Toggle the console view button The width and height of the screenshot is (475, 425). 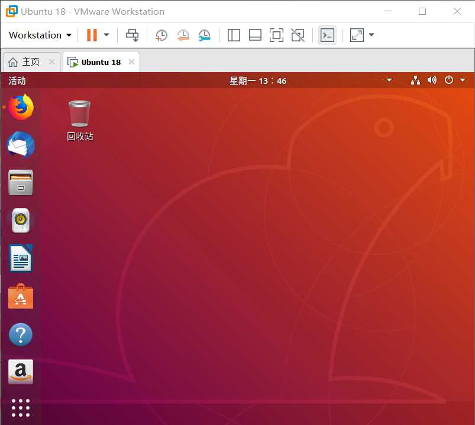click(328, 35)
